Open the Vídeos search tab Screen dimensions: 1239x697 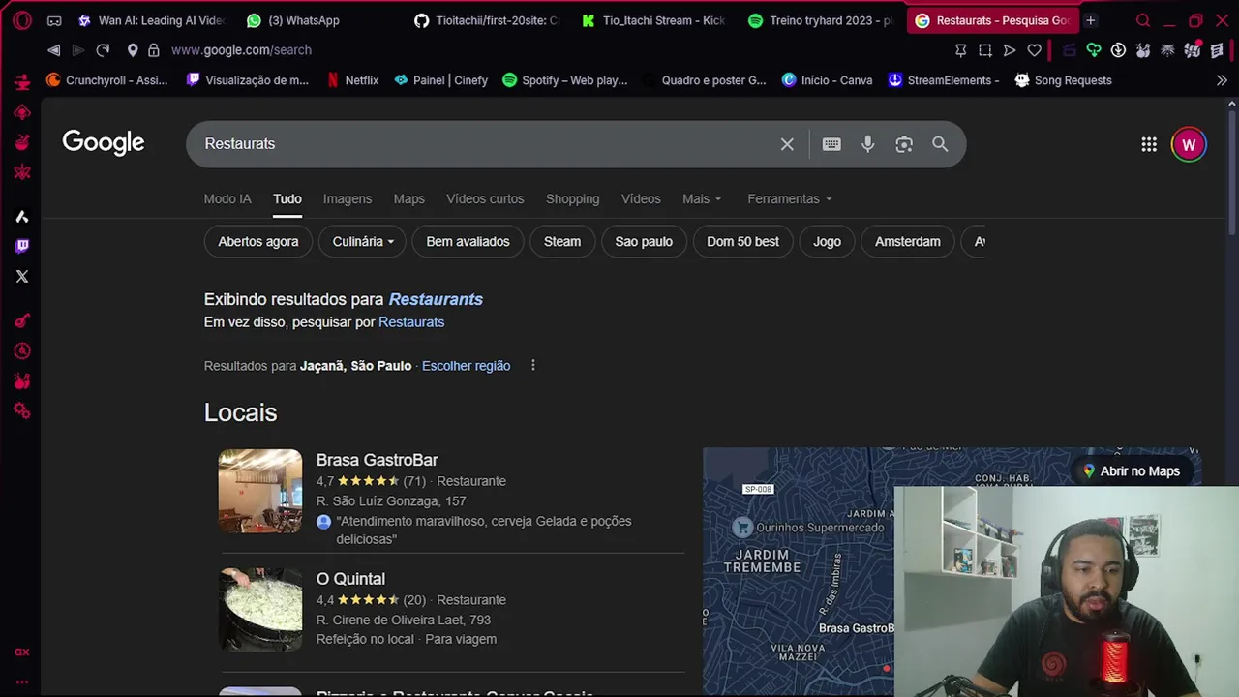641,198
